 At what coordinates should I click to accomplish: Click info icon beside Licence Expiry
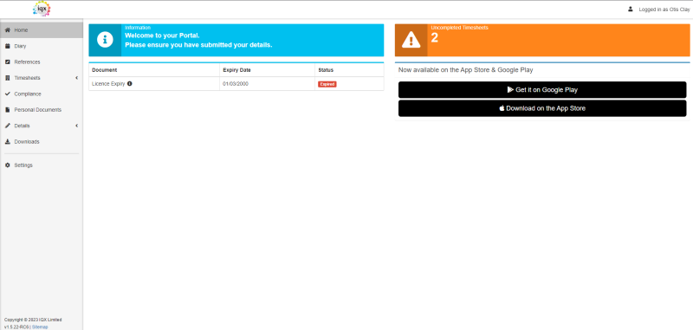tap(129, 83)
